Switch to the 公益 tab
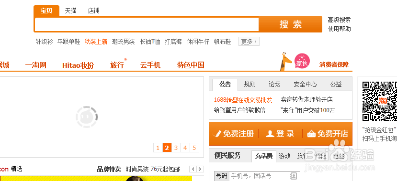This screenshot has width=397, height=181. coord(336,85)
